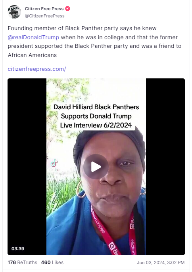Click the TikTok logo watermark in video
Image resolution: width=192 pixels, height=272 pixels.
[x=54, y=164]
